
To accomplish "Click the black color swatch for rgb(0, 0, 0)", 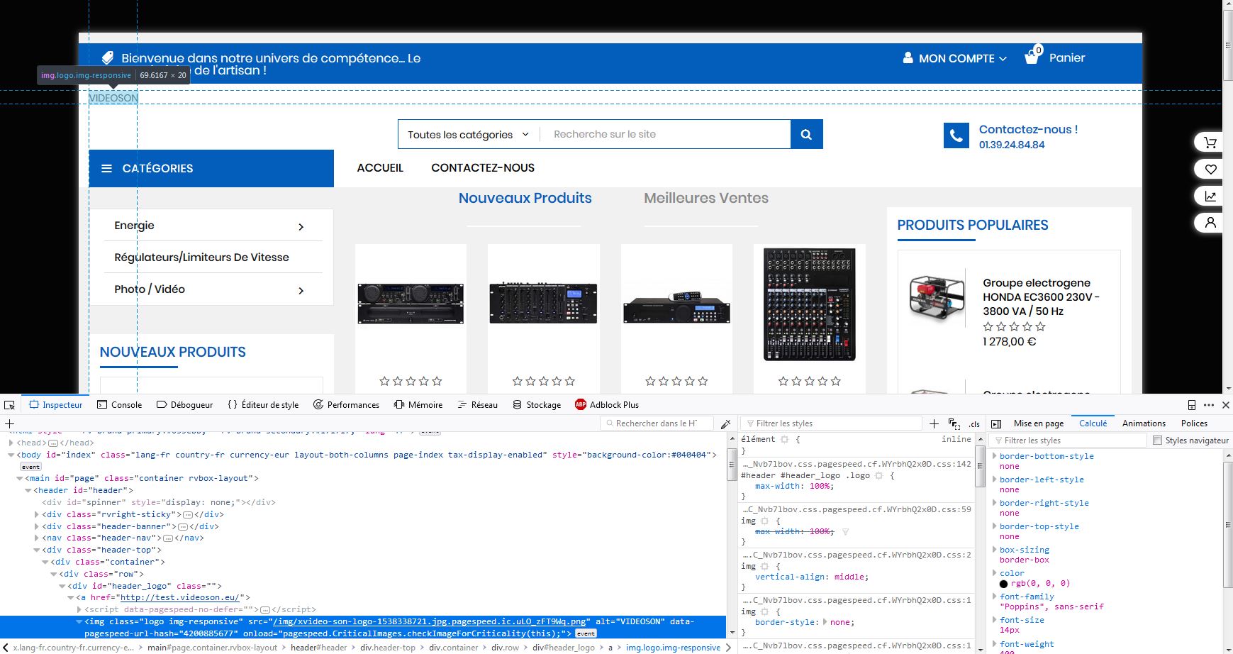I will [1004, 584].
